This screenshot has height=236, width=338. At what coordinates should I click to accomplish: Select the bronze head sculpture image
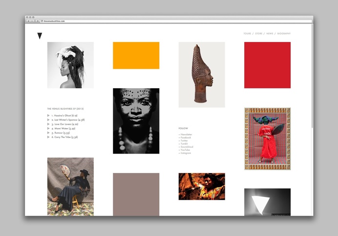[x=201, y=75]
